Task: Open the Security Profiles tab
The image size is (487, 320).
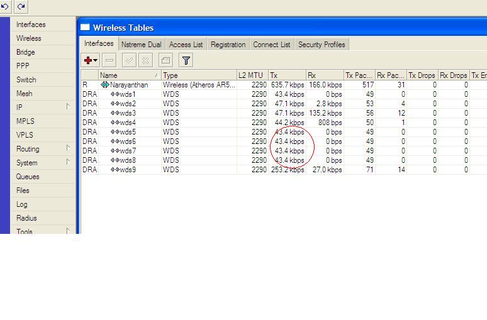Action: [322, 45]
